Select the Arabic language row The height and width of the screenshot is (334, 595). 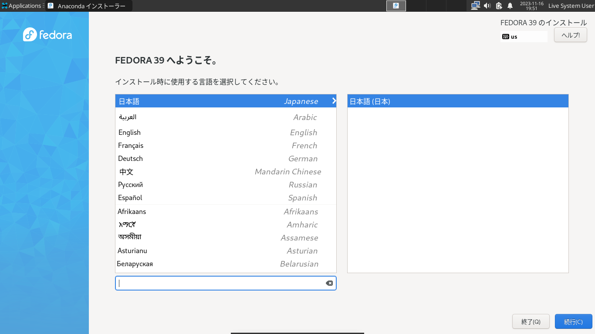[226, 117]
